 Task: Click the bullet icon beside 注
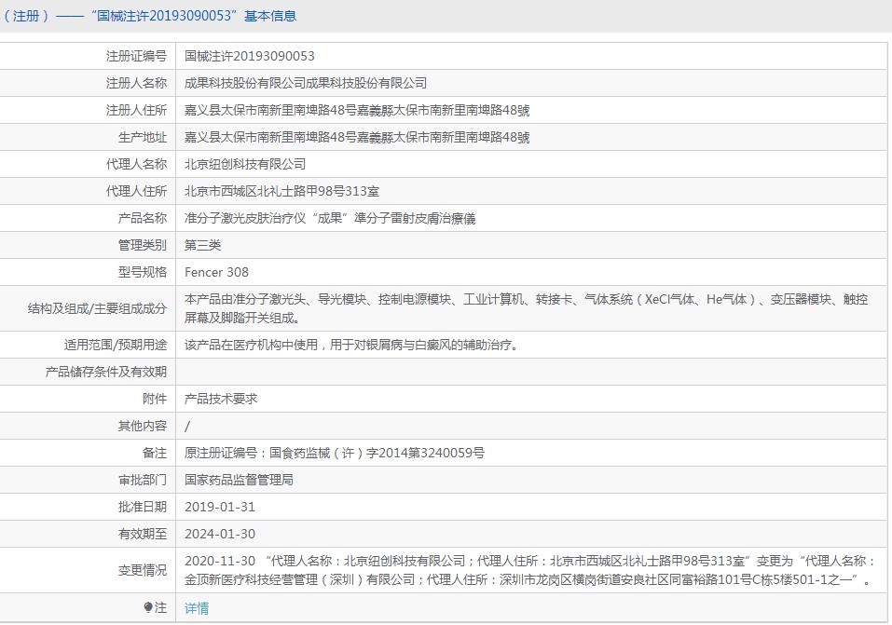pos(148,608)
